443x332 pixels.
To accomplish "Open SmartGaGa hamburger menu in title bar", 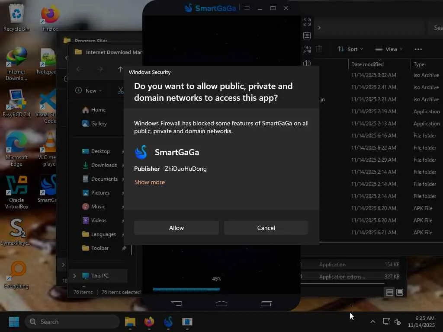I will 247,8.
